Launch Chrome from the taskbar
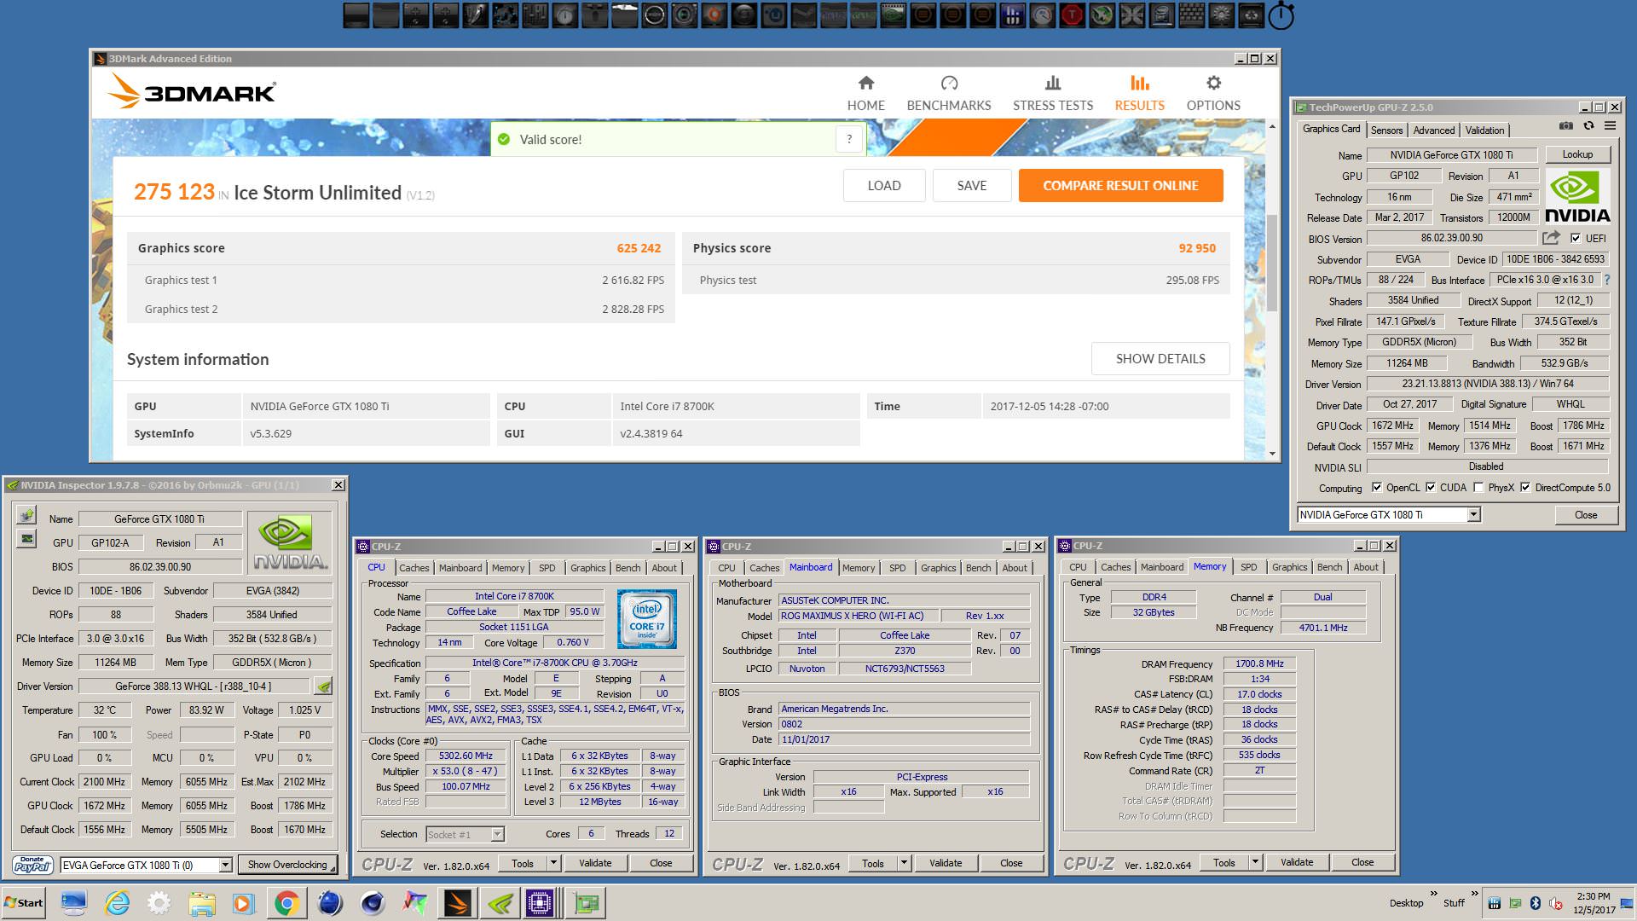This screenshot has height=921, width=1637. 286,902
